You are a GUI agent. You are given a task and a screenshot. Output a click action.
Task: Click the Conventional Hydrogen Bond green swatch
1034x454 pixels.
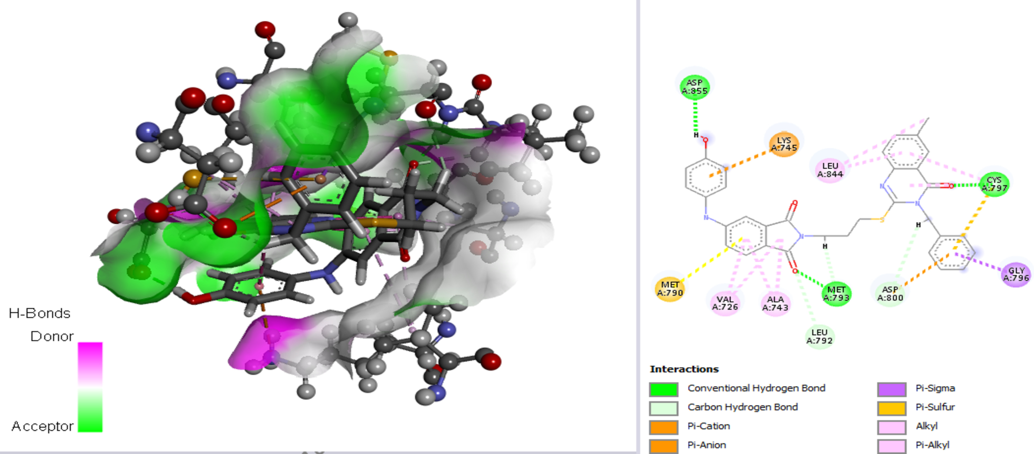tap(664, 389)
